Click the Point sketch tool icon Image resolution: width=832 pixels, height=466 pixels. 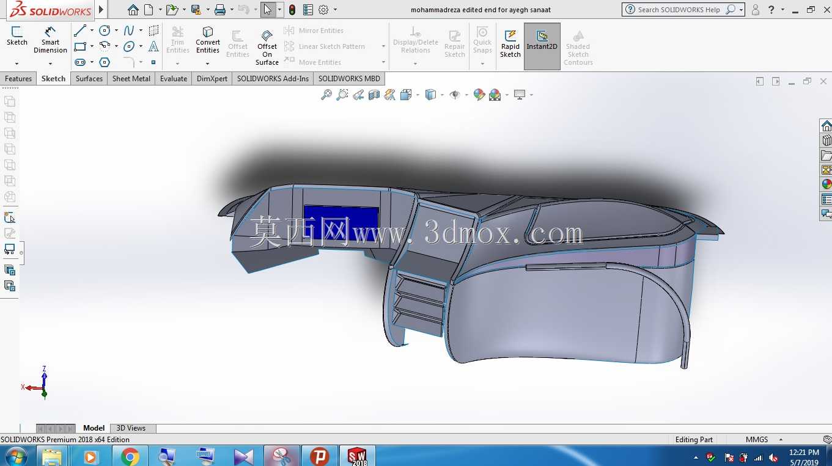[x=153, y=62]
